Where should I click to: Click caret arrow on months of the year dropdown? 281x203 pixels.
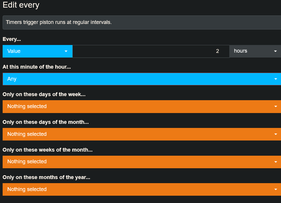click(x=276, y=189)
